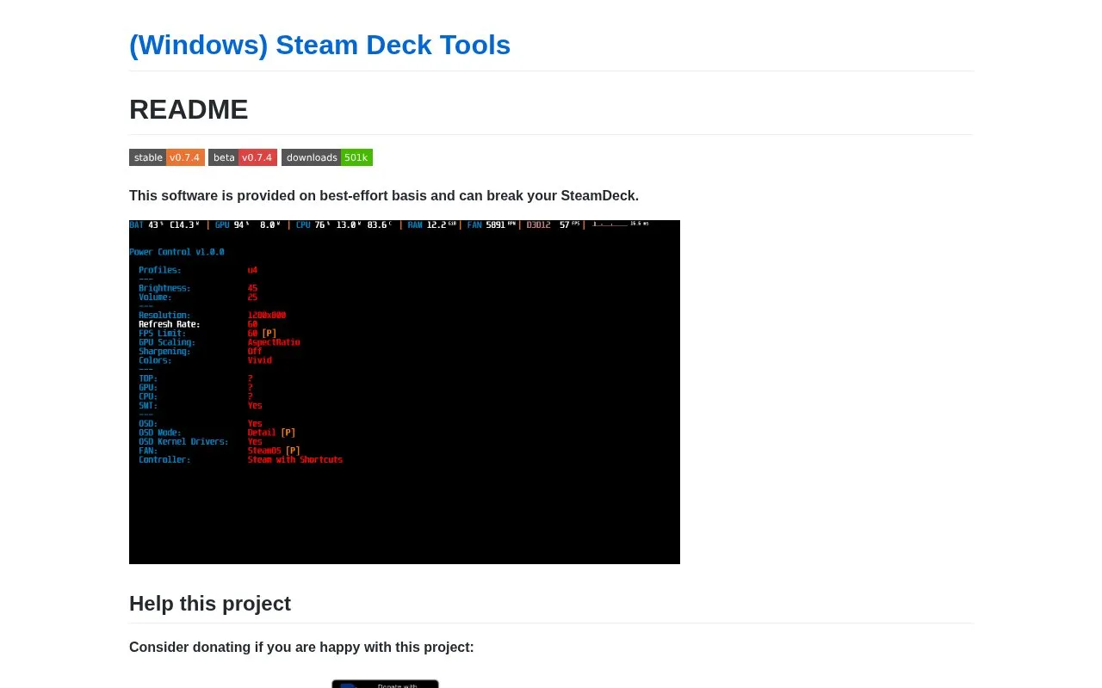Click the README heading
The image size is (1102, 688).
click(189, 109)
